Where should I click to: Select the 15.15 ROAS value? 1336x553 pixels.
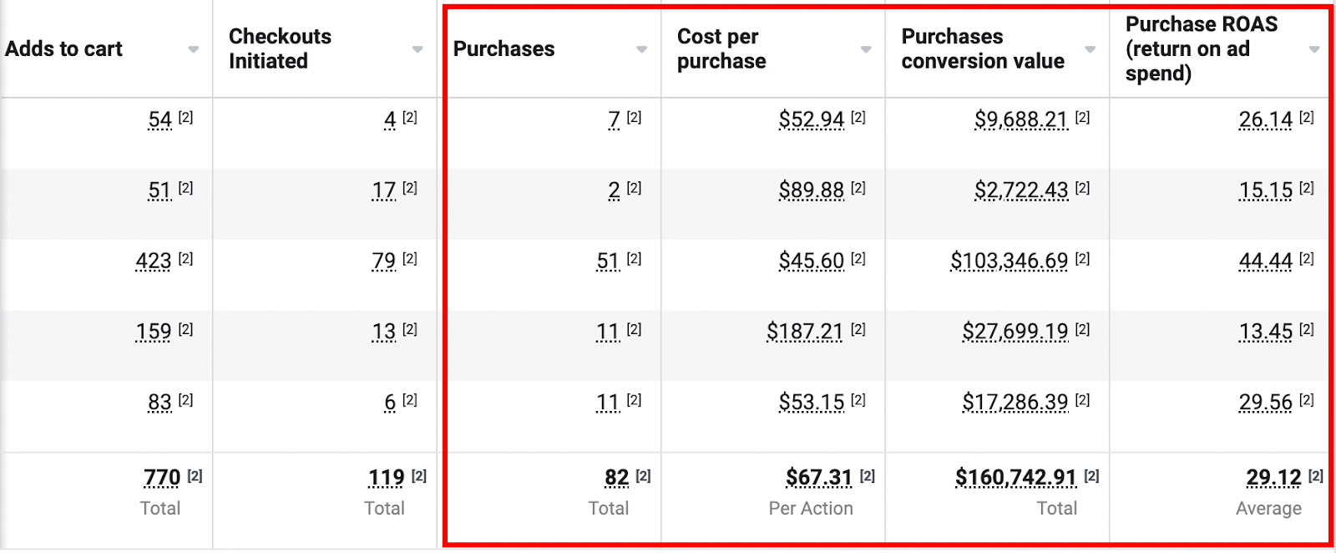[1266, 191]
